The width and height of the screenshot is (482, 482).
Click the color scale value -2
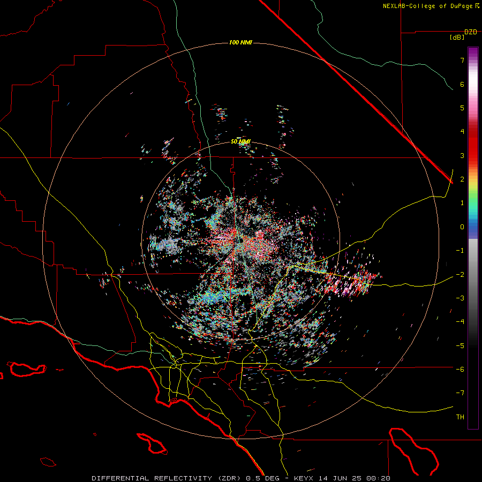pos(460,274)
